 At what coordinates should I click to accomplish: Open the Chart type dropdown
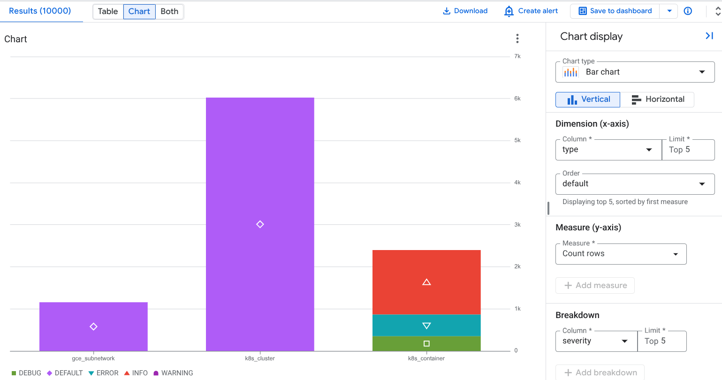pos(635,72)
